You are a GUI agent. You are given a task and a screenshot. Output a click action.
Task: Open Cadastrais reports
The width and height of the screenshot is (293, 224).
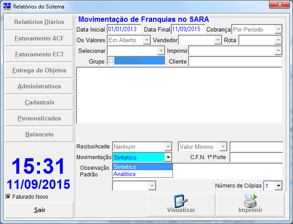[39, 102]
